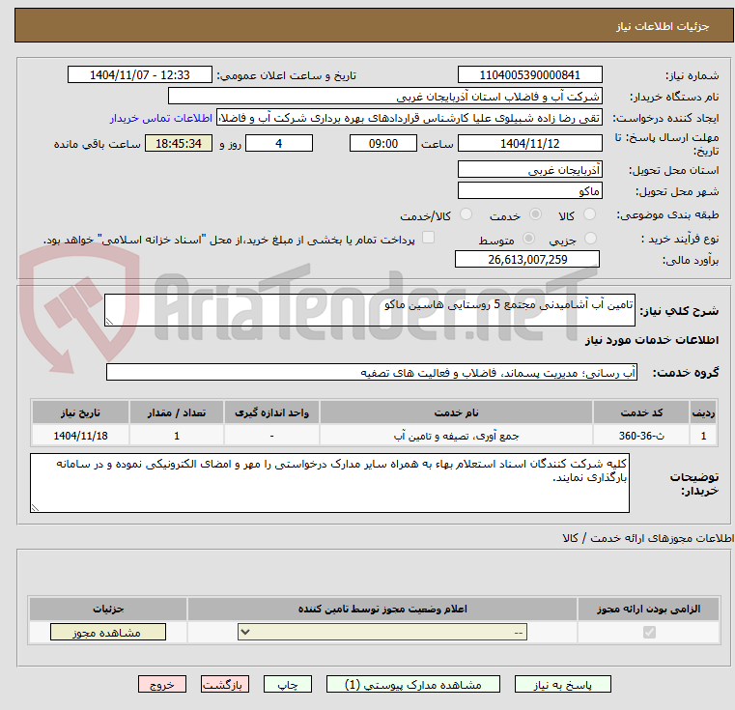Click the چاپ print button
Viewport: 735px width, 710px height.
coord(288,684)
